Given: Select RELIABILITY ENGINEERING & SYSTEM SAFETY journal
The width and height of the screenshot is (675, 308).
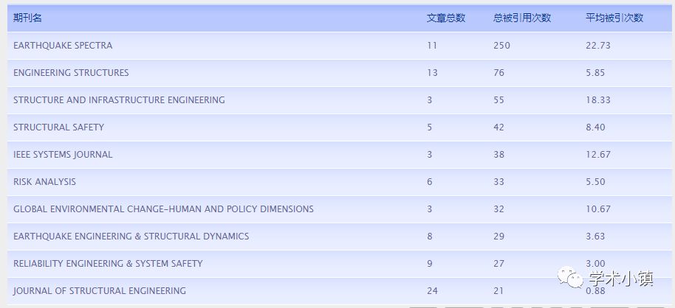Looking at the screenshot, I should coord(108,264).
